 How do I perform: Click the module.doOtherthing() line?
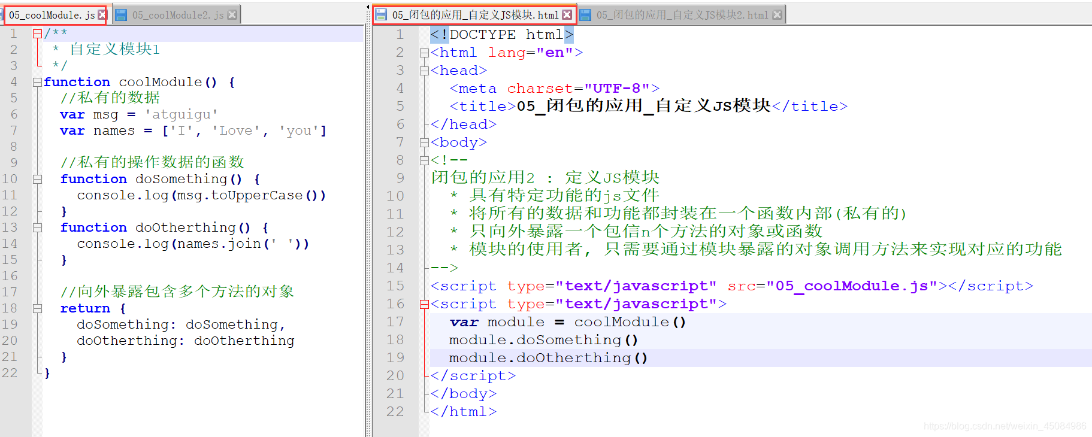pos(549,358)
